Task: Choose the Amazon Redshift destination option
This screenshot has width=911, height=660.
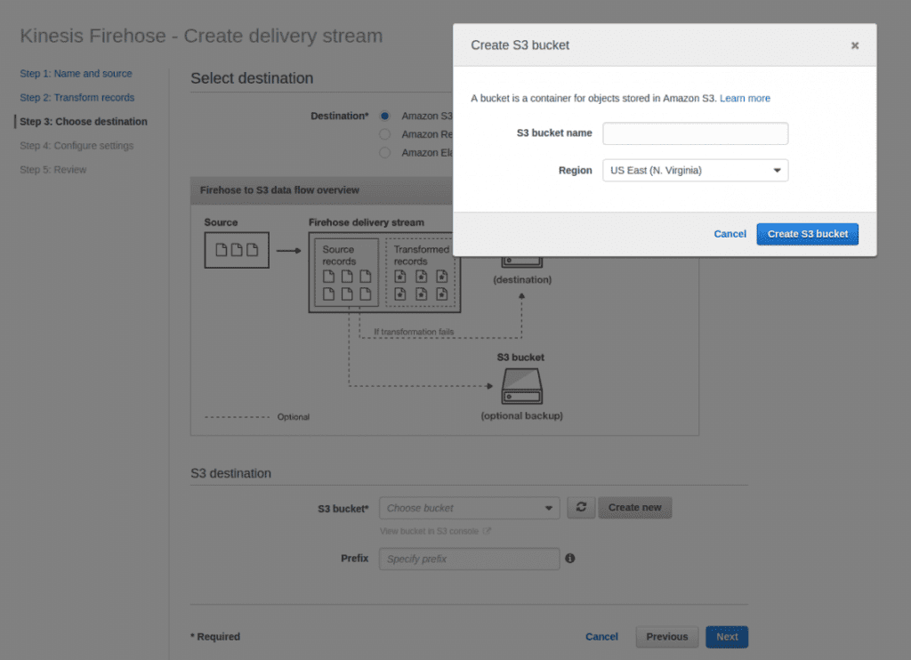Action: (x=383, y=133)
